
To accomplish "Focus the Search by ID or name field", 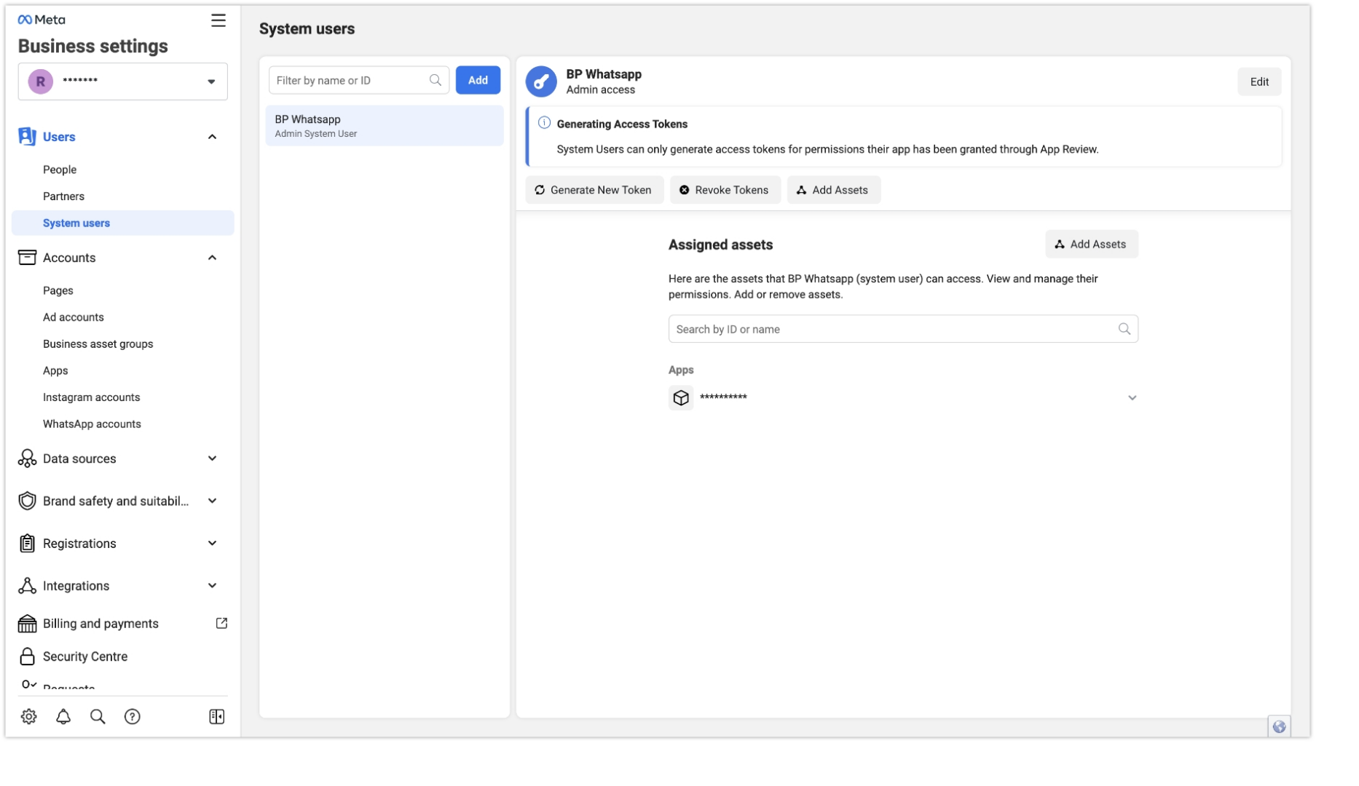I will click(x=903, y=329).
